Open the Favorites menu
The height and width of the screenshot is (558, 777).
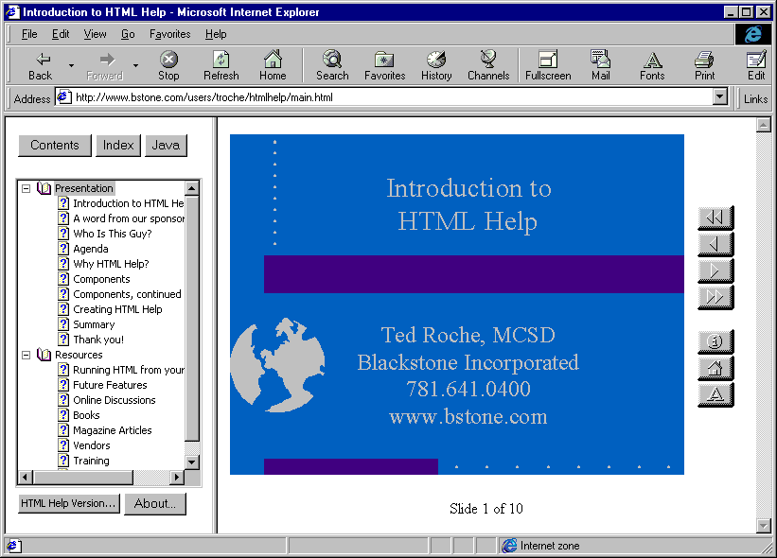point(169,34)
